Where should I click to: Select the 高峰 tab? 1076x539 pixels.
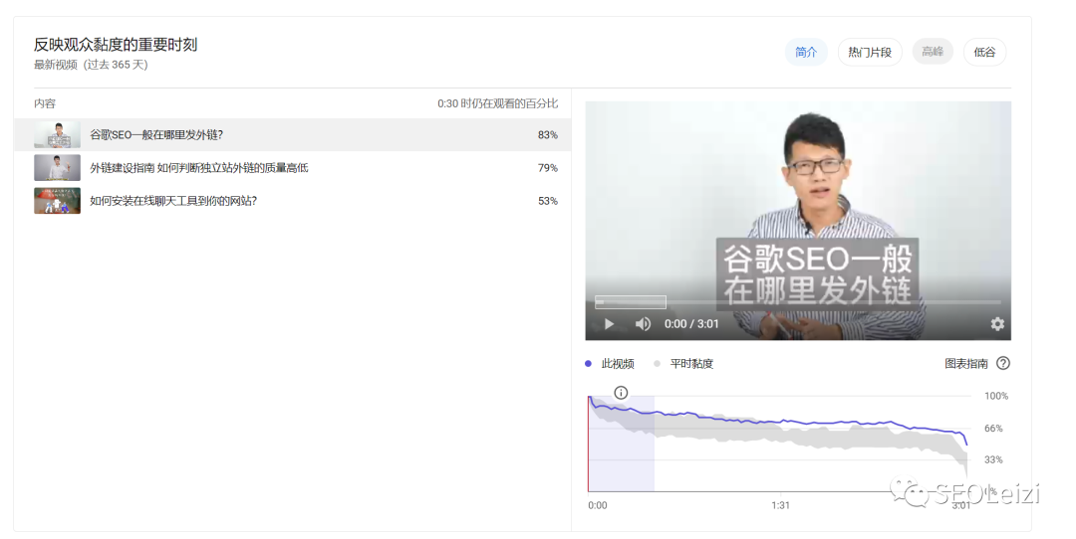[x=933, y=52]
